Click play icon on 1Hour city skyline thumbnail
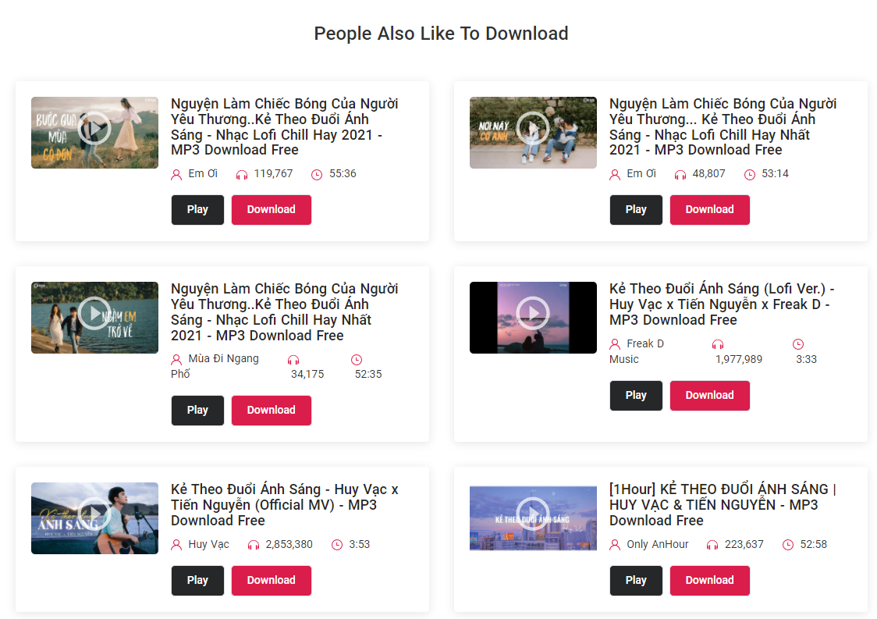 (x=533, y=514)
